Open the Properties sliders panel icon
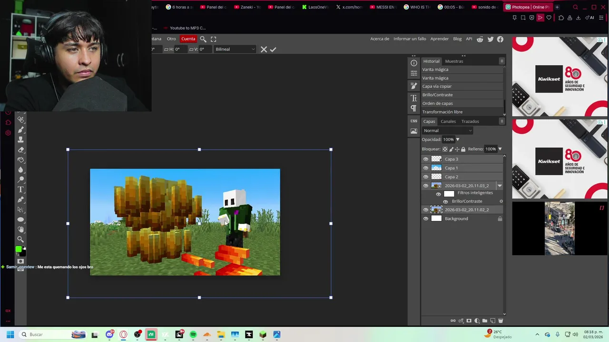 click(414, 73)
